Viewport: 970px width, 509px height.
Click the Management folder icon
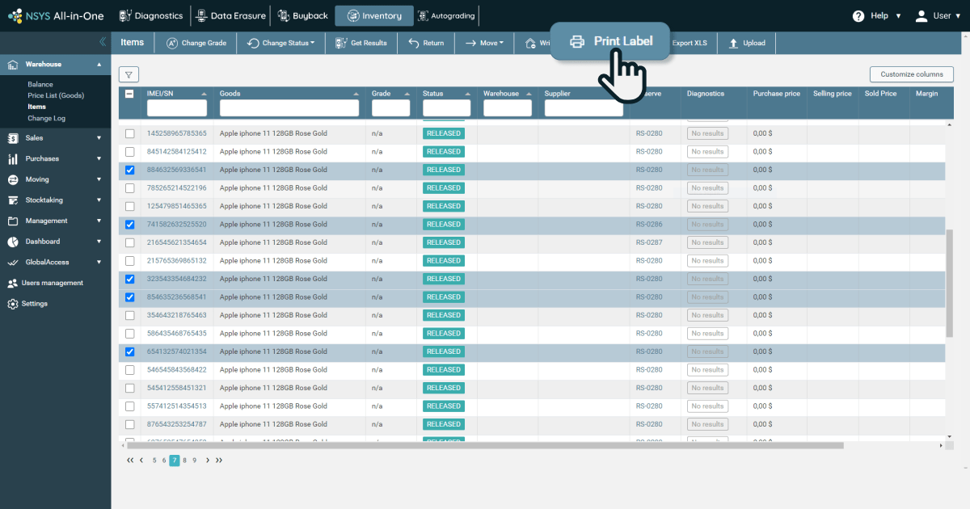click(13, 221)
